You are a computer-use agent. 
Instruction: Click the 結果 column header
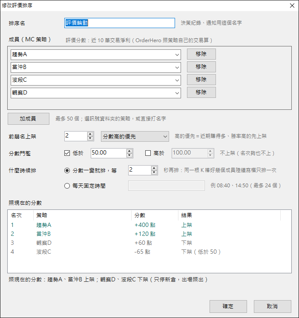[x=229, y=215]
